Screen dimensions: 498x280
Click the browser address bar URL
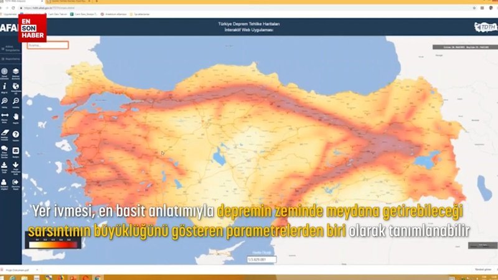click(62, 8)
